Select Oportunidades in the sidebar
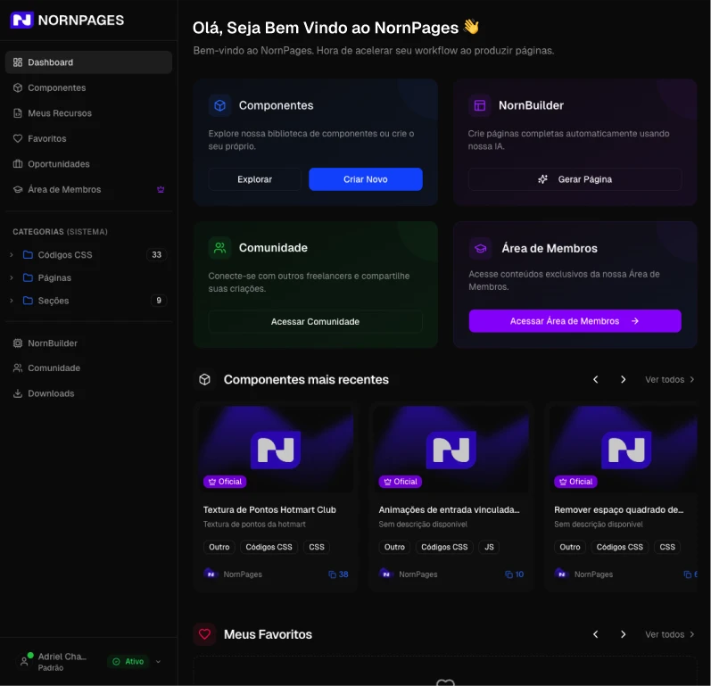 pyautogui.click(x=88, y=163)
